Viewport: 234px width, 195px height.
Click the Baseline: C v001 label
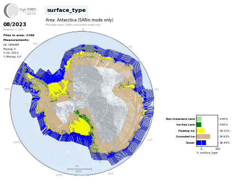click(x=13, y=29)
